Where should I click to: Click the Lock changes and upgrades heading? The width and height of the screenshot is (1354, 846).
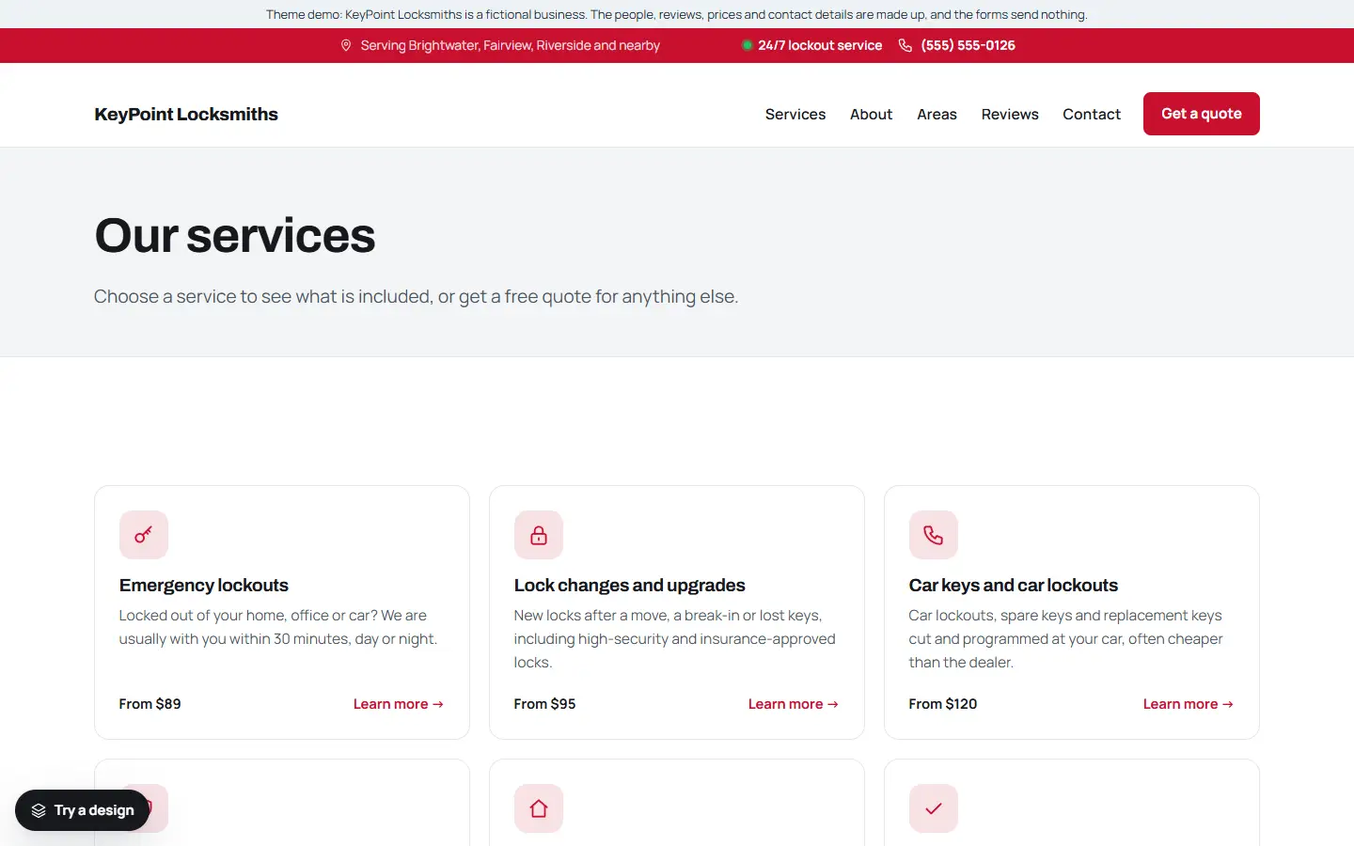(630, 585)
